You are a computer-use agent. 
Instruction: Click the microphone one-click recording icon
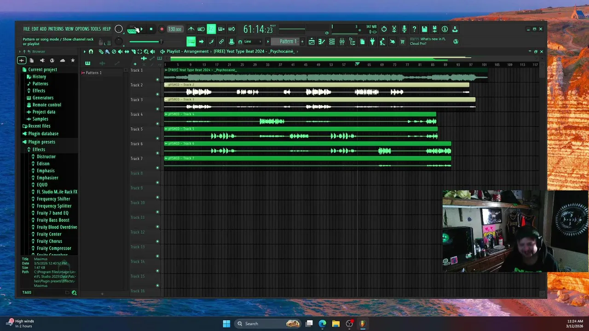pyautogui.click(x=404, y=29)
